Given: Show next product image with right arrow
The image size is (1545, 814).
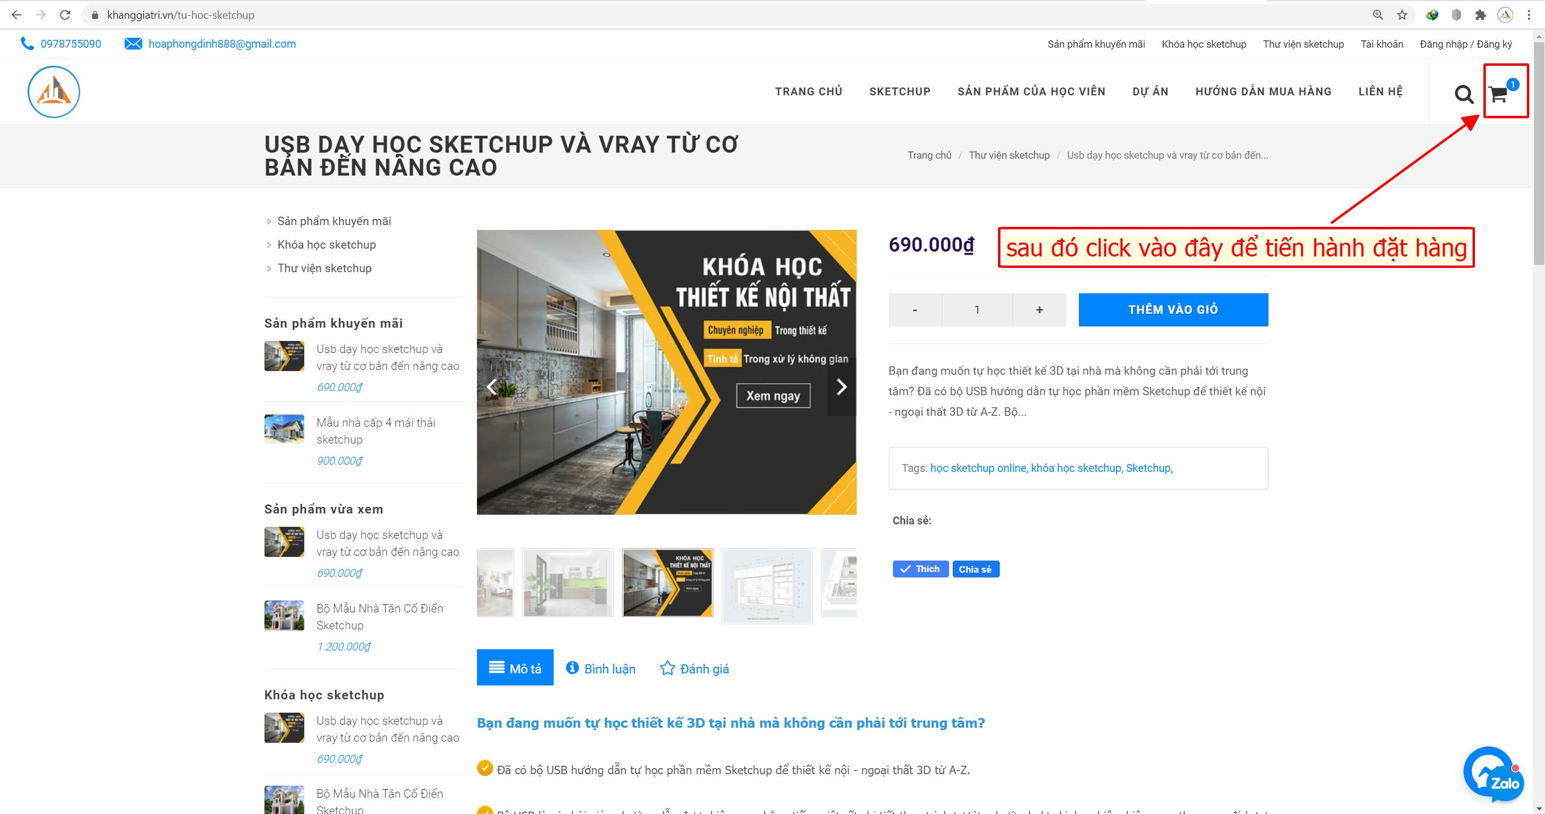Looking at the screenshot, I should 842,387.
